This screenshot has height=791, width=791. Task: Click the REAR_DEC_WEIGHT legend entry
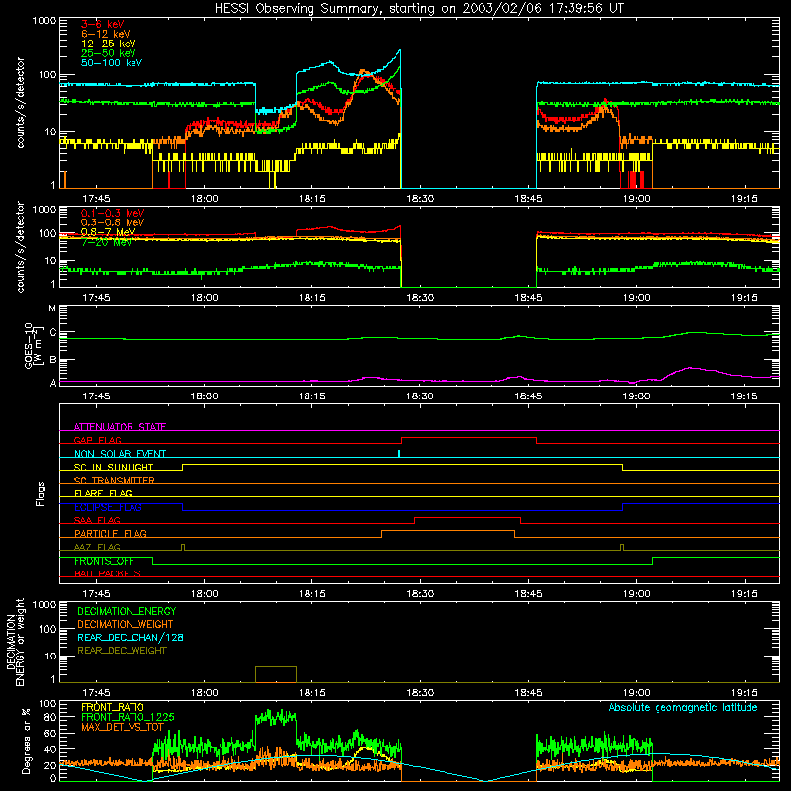[122, 651]
